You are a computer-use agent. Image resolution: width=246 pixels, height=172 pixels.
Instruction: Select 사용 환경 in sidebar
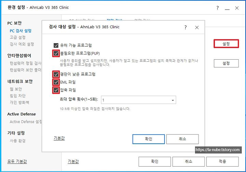point(17,141)
